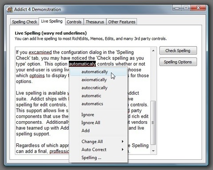Click the Check Spelling button
This screenshot has height=170, width=213.
point(178,51)
